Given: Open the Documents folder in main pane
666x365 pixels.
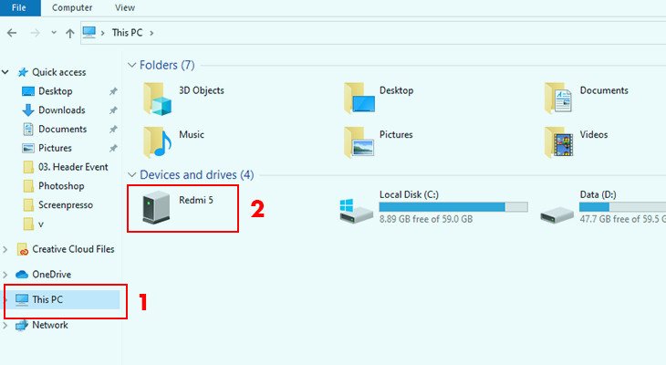Looking at the screenshot, I should pos(558,99).
